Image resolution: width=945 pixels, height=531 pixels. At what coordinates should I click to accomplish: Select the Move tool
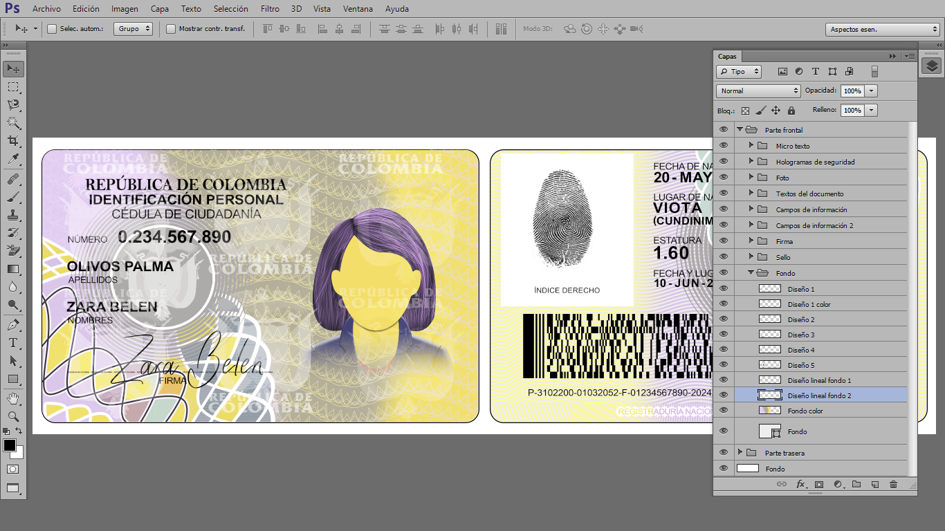tap(13, 69)
